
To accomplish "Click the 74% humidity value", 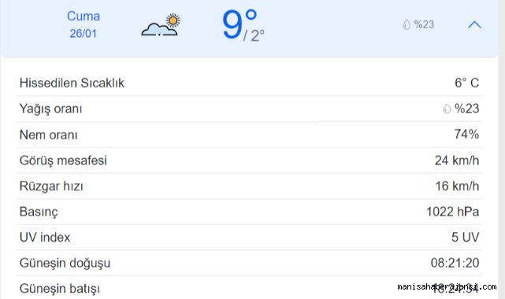I will [x=466, y=135].
